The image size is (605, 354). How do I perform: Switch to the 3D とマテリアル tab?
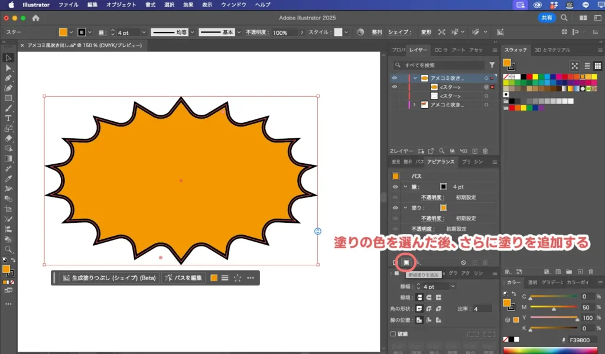point(552,50)
